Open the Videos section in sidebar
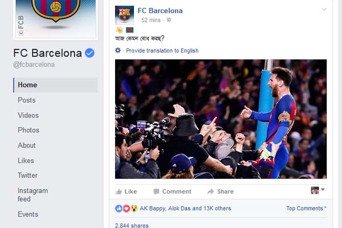342x228 pixels. point(28,115)
